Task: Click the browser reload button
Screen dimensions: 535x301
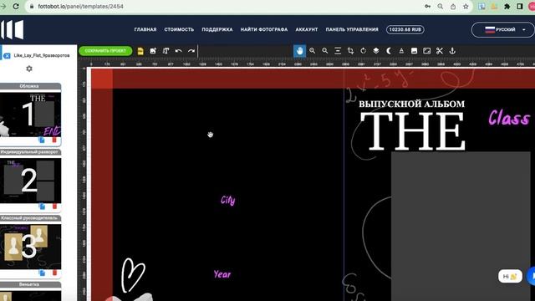Action: pos(16,7)
